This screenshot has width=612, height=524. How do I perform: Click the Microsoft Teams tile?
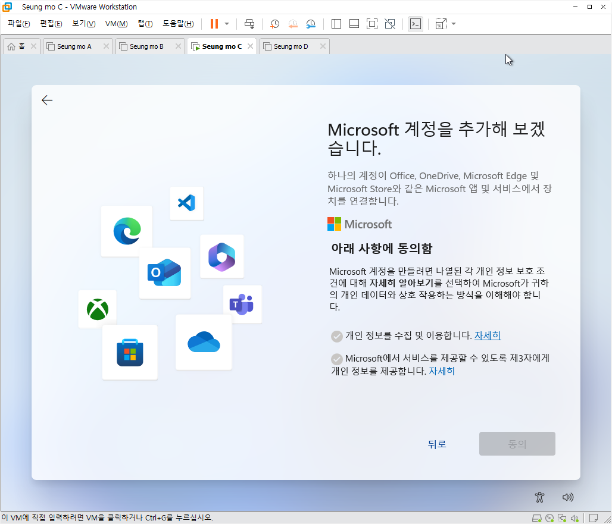point(242,304)
